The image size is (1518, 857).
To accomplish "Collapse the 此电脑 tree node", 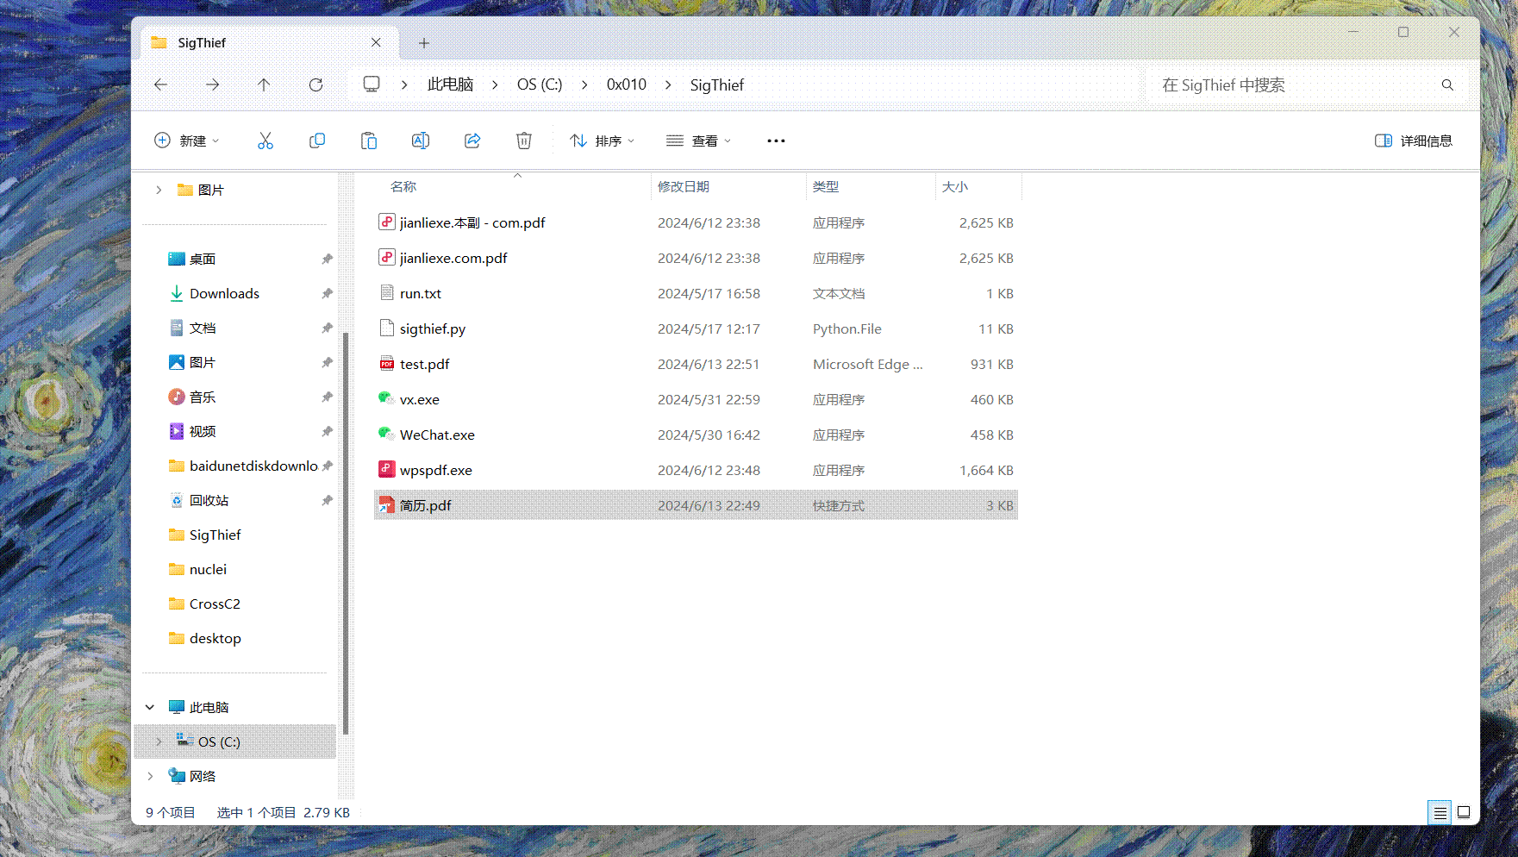I will pos(150,707).
